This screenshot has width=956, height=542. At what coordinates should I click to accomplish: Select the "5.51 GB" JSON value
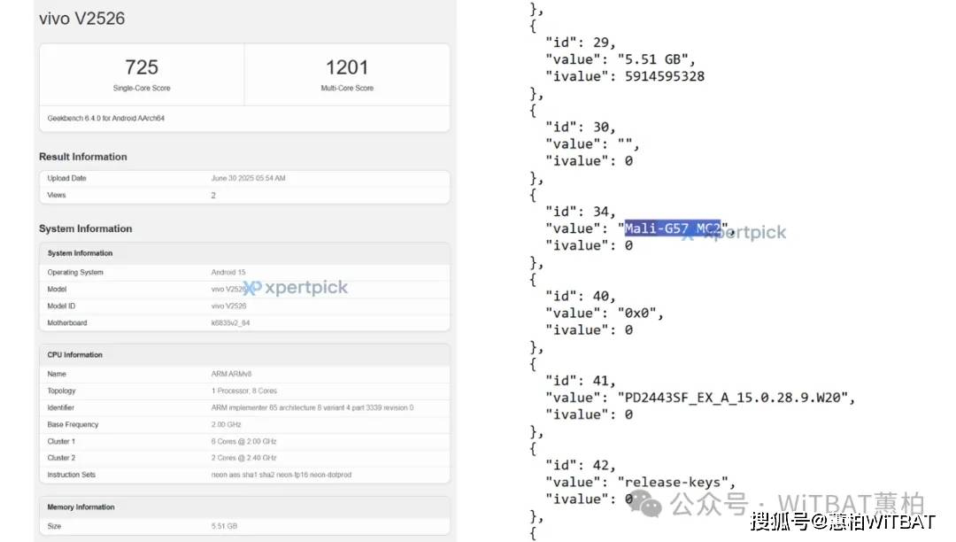[x=653, y=59]
